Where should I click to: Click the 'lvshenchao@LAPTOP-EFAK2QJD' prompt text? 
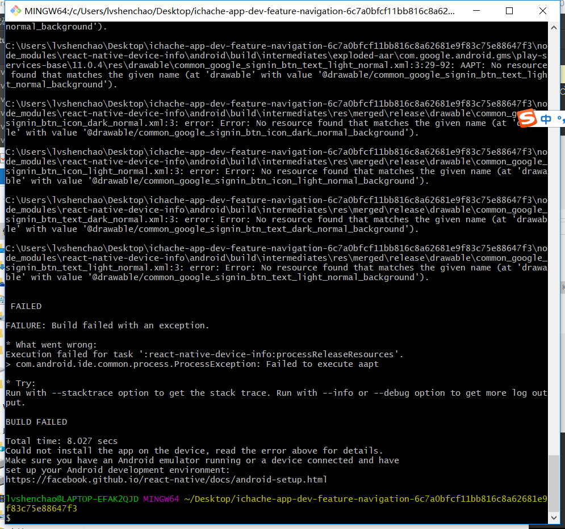click(72, 499)
